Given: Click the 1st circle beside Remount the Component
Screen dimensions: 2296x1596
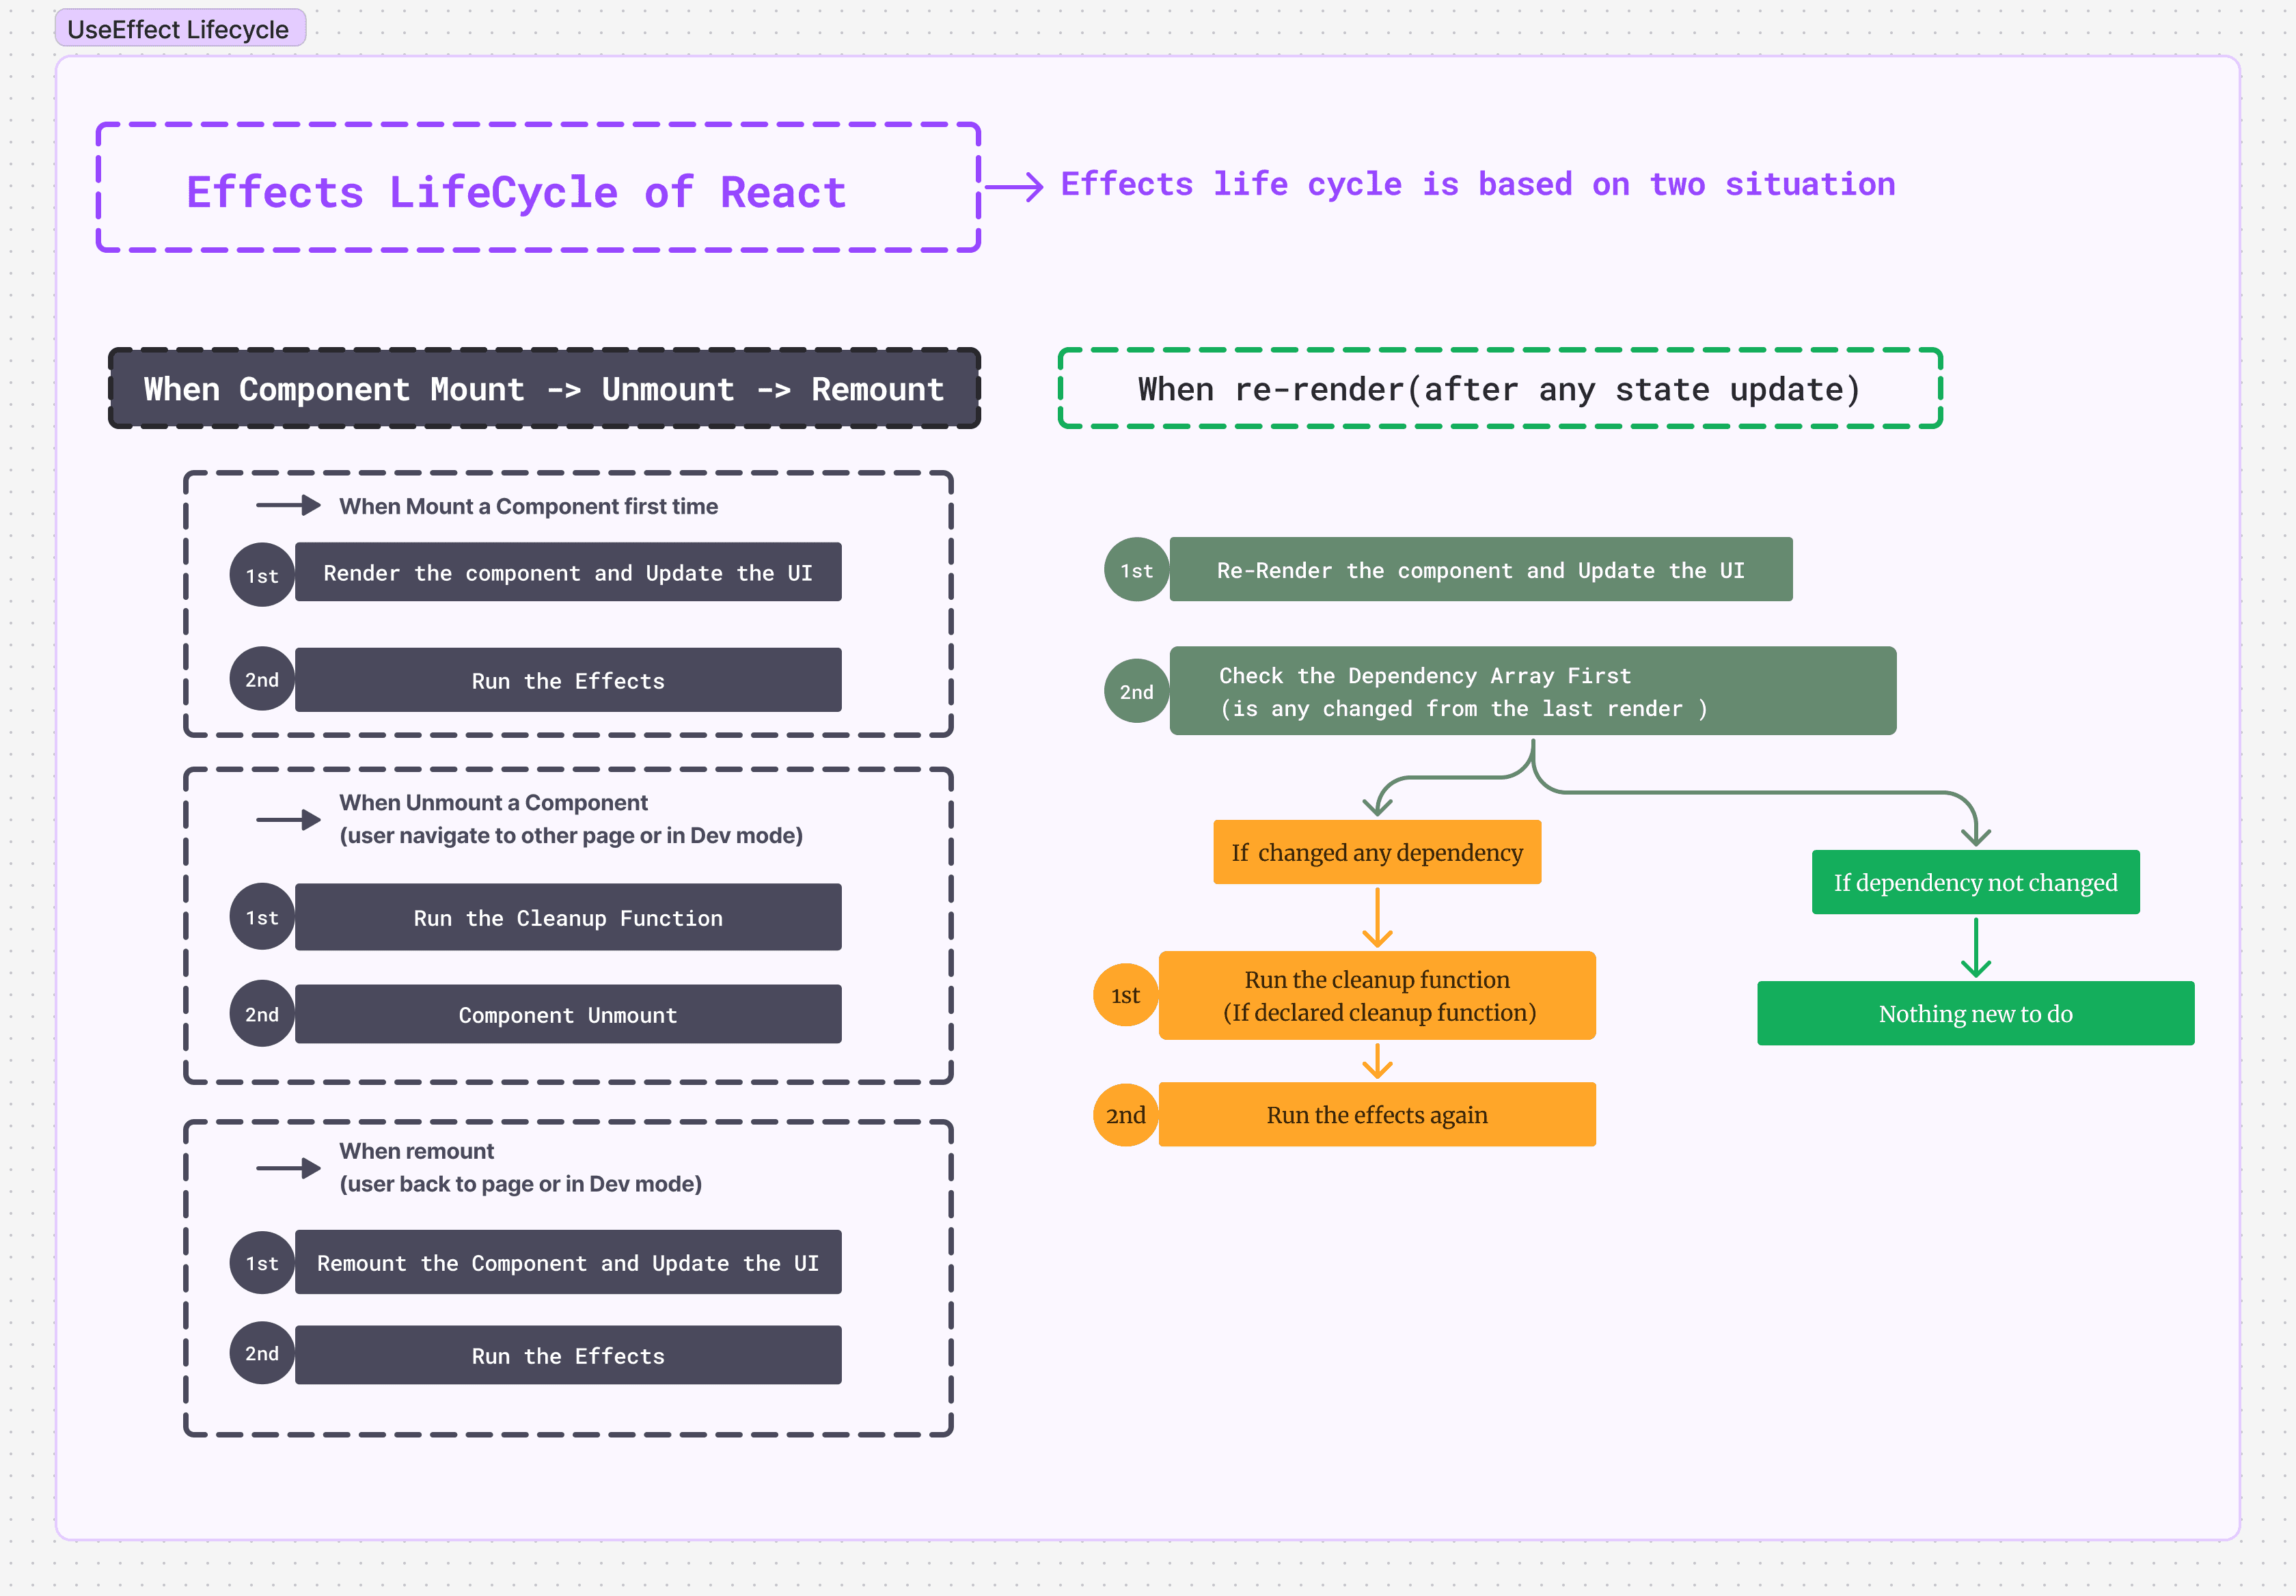Looking at the screenshot, I should pos(262,1262).
